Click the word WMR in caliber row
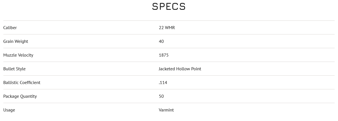This screenshot has width=338, height=121. pos(170,27)
